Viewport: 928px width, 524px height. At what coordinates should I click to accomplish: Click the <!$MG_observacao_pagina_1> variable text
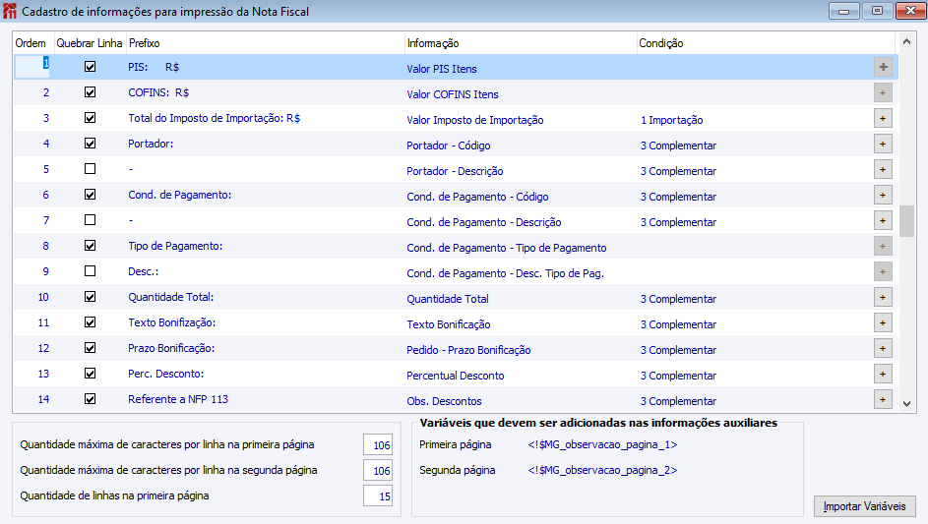point(602,444)
